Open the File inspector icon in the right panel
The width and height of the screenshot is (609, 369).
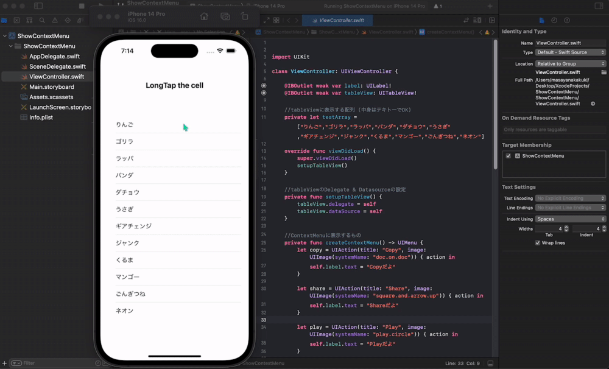(x=542, y=20)
